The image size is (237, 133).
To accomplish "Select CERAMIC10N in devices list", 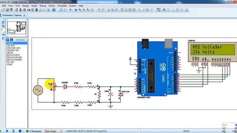I will [x=17, y=50].
